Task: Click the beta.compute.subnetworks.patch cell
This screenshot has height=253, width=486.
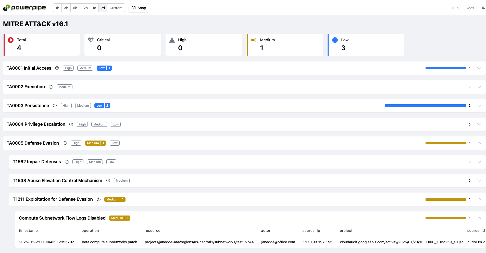Action: click(x=109, y=242)
